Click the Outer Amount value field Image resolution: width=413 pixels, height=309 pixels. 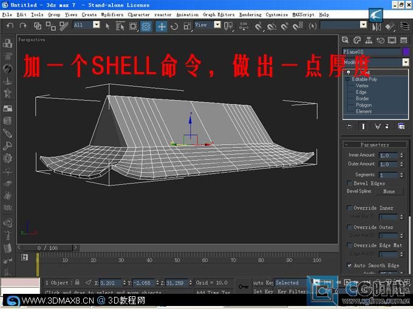[388, 164]
